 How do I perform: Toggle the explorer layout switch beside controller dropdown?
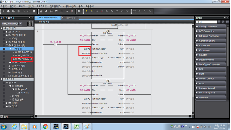click(x=30, y=24)
